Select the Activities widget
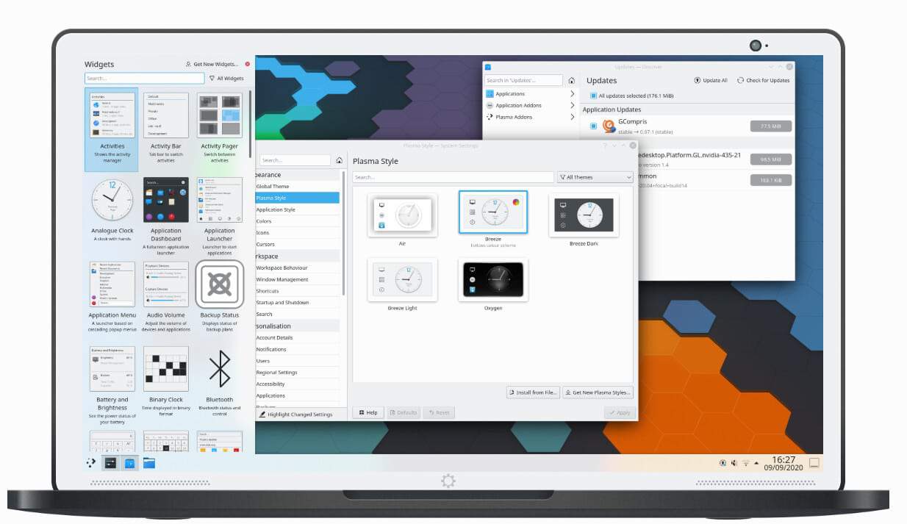 point(112,130)
